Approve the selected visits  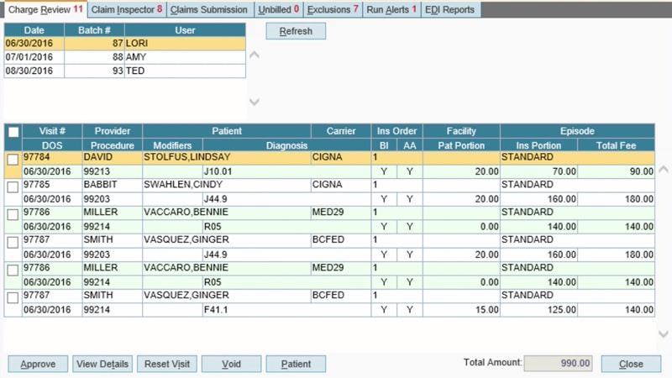(x=38, y=364)
